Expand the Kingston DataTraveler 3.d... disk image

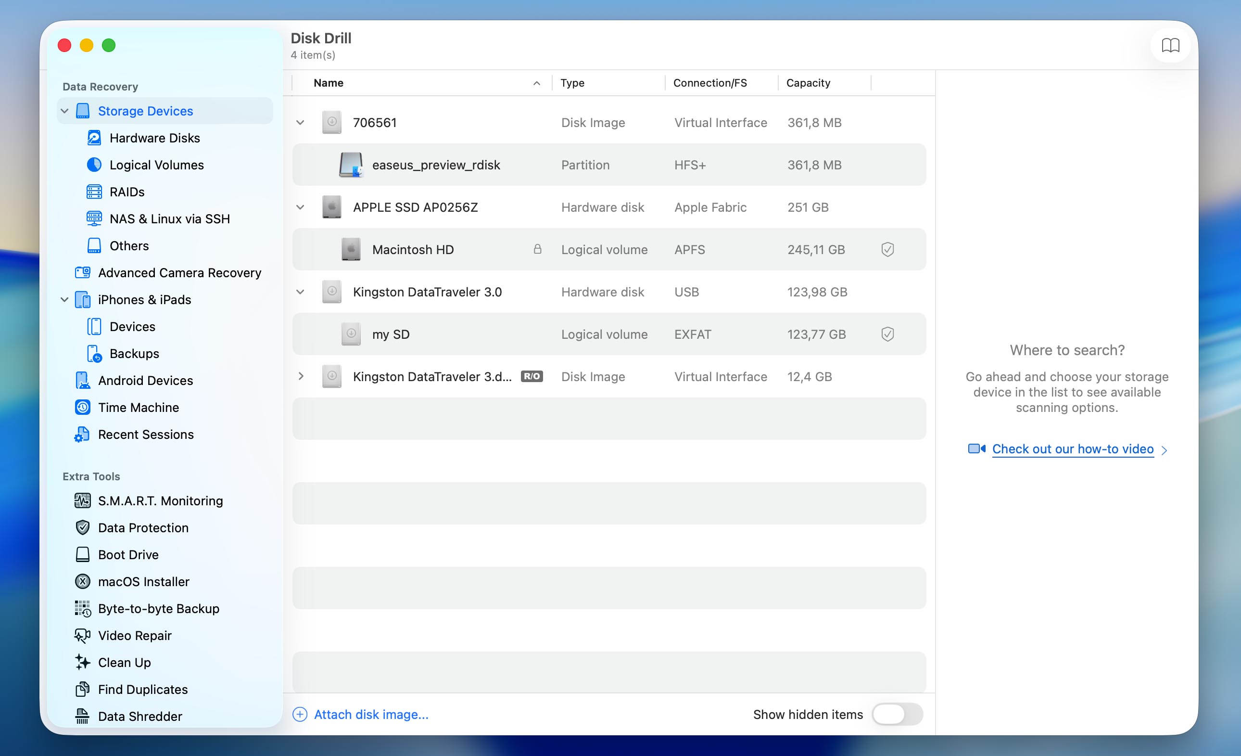click(301, 376)
